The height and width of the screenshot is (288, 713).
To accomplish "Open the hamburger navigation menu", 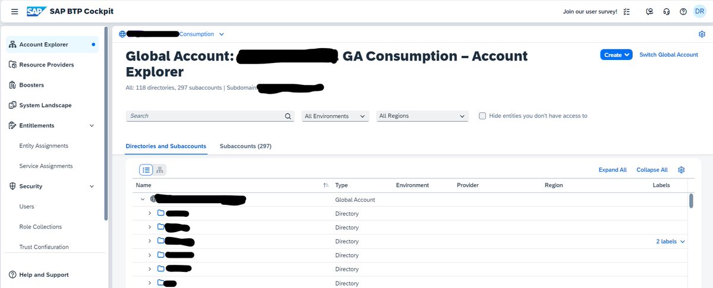I will coord(15,12).
